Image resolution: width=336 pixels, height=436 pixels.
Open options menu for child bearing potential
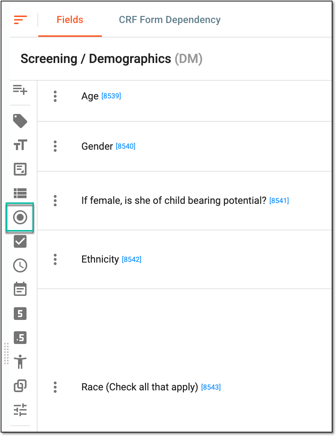tap(55, 201)
